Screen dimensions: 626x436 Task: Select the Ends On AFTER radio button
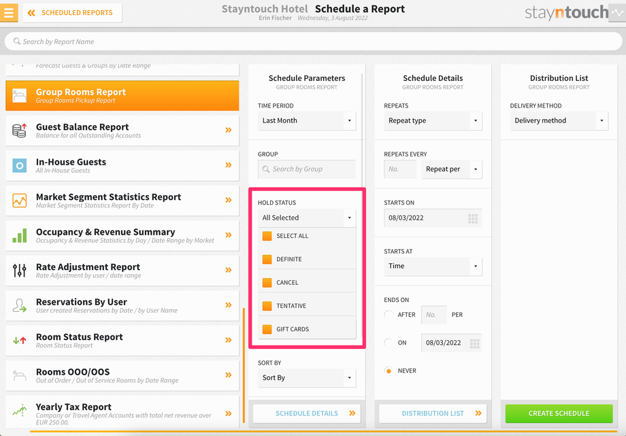point(388,315)
